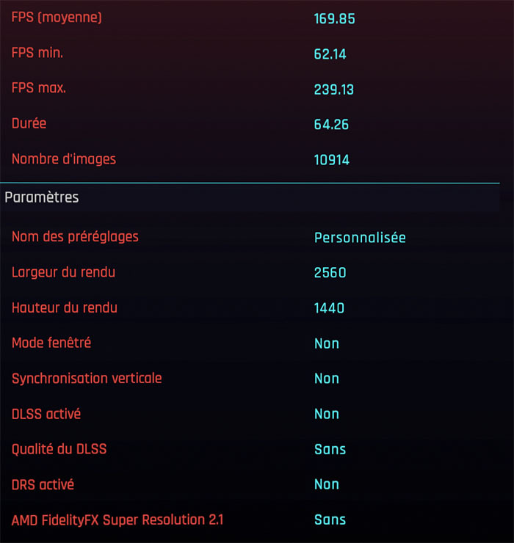This screenshot has width=514, height=543.
Task: Select the Nom des préréglages row label
Action: tap(75, 237)
